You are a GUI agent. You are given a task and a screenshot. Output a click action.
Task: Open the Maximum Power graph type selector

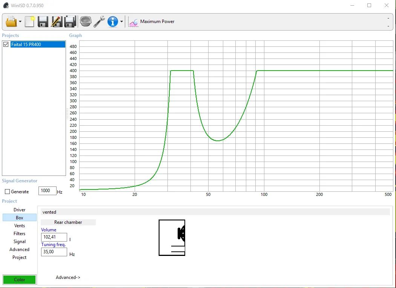point(152,22)
